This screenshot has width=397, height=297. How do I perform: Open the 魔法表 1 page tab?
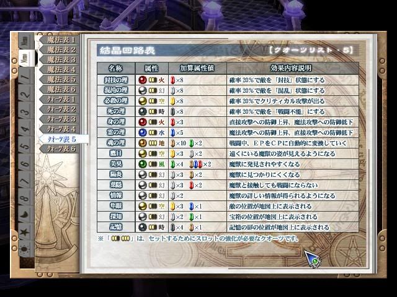[59, 40]
